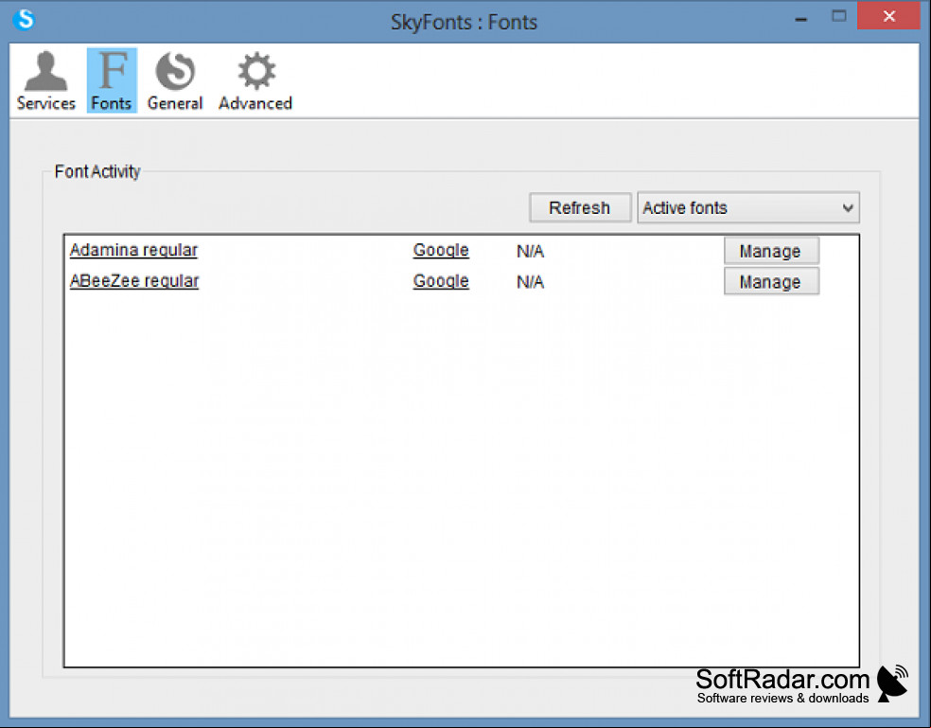Manage the ABeeZee regular font
Viewport: 931px width, 728px height.
click(771, 281)
